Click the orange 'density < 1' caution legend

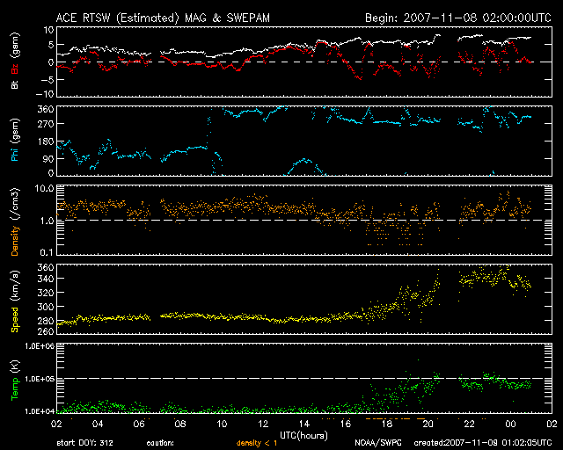257,443
